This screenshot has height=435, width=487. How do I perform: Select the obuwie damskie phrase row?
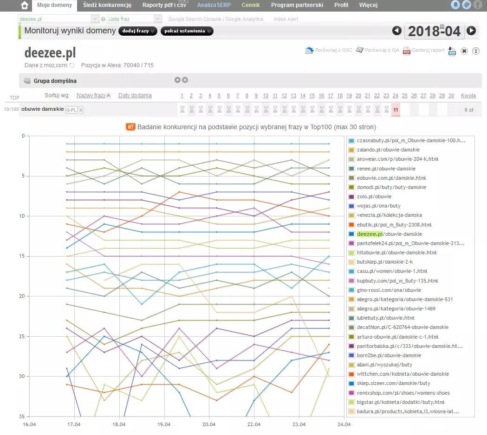[x=250, y=110]
